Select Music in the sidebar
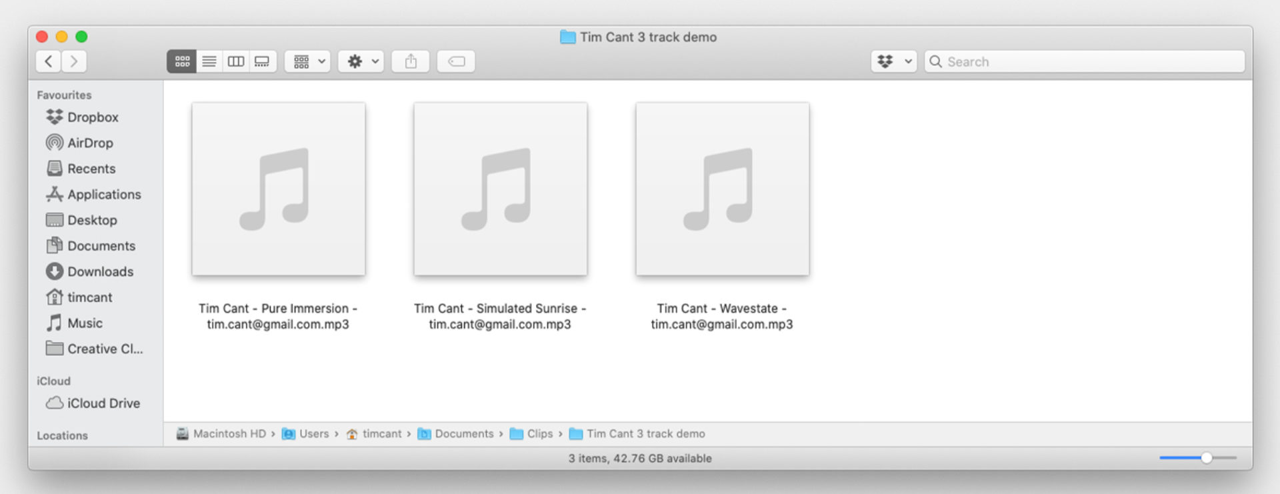Image resolution: width=1280 pixels, height=494 pixels. (x=85, y=323)
